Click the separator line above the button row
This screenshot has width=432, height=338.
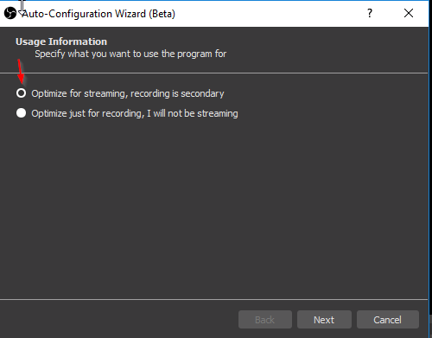click(x=213, y=300)
